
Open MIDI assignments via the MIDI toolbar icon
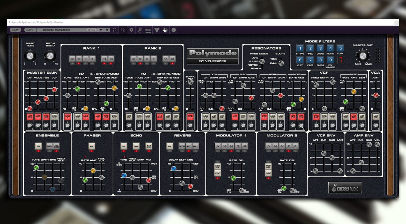pyautogui.click(x=149, y=30)
